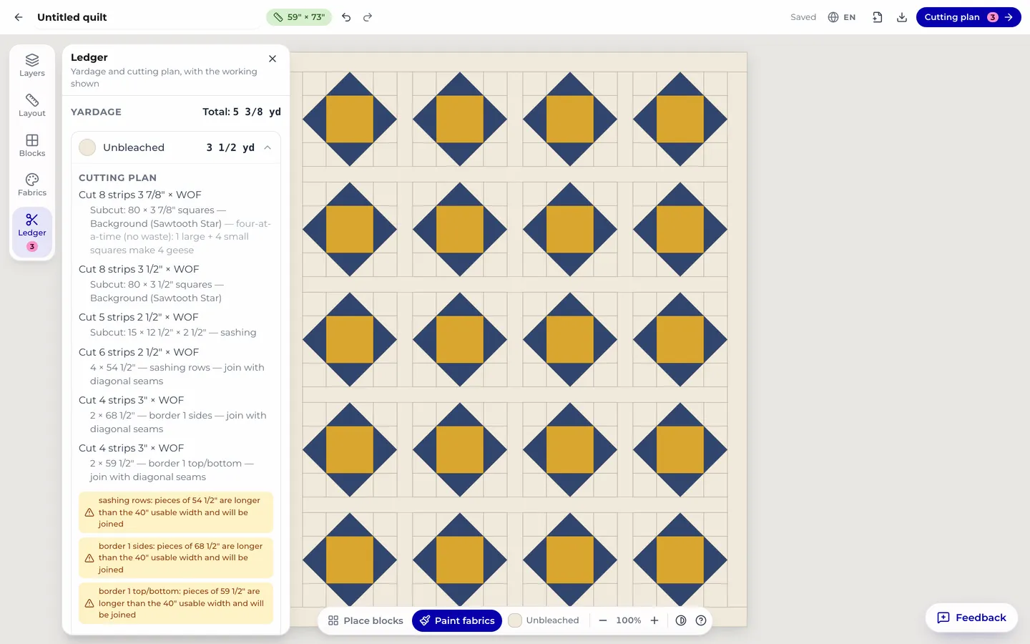1030x644 pixels.
Task: Click the 59" × 73" quilt size badge
Action: pos(299,17)
